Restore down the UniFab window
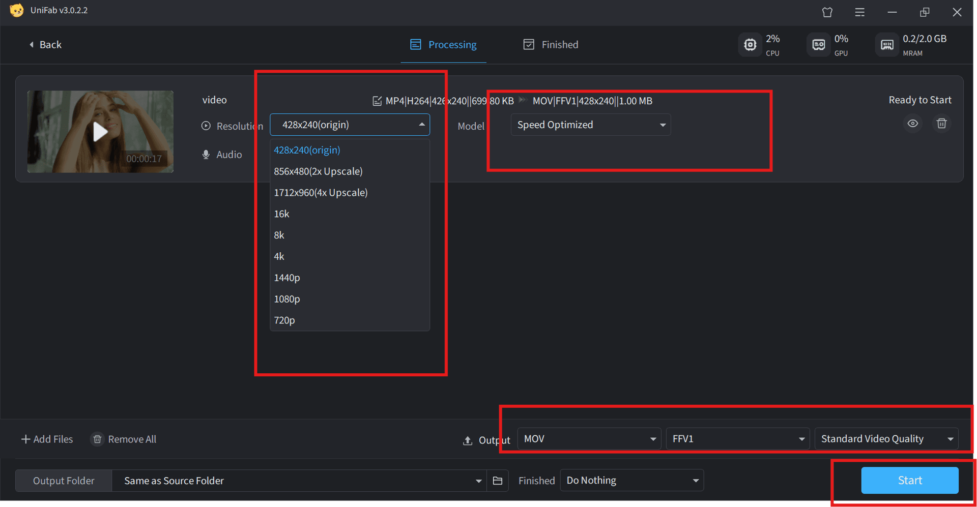This screenshot has height=507, width=977. pos(925,12)
